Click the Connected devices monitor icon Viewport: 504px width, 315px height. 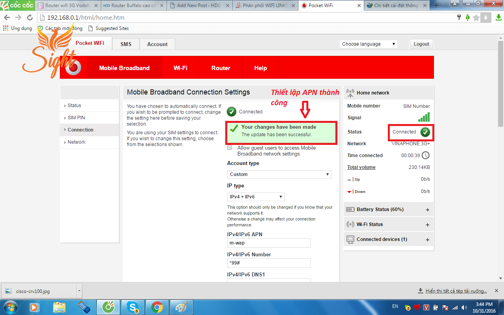pos(350,239)
